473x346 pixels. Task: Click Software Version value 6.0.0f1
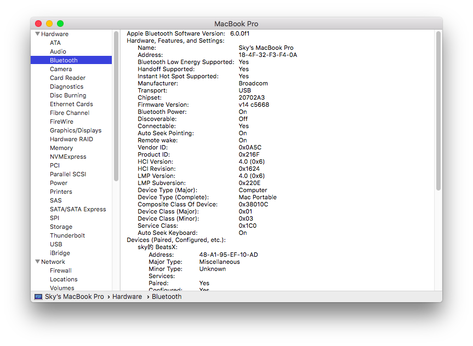240,33
